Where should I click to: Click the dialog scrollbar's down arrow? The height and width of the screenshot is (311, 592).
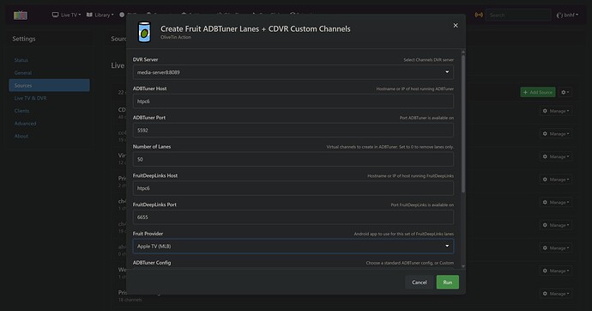coord(463,266)
